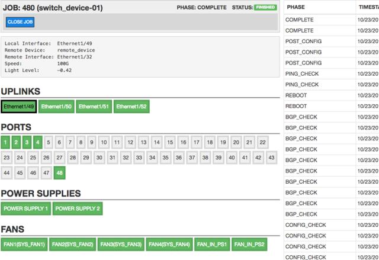Open FAN3(SYS_FAN3) details
The width and height of the screenshot is (379, 260).
(121, 244)
